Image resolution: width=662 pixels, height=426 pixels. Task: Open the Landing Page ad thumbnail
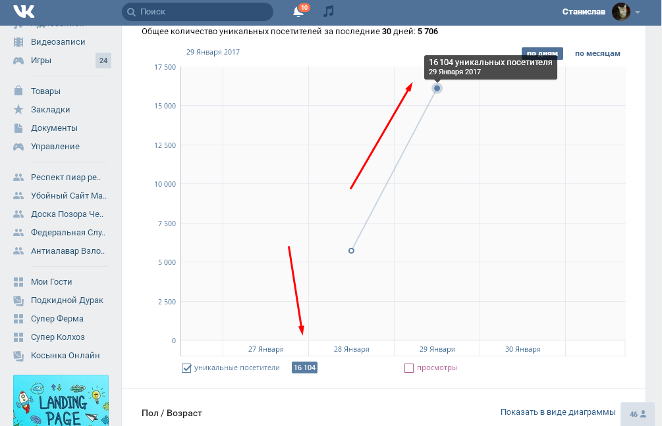pos(61,400)
